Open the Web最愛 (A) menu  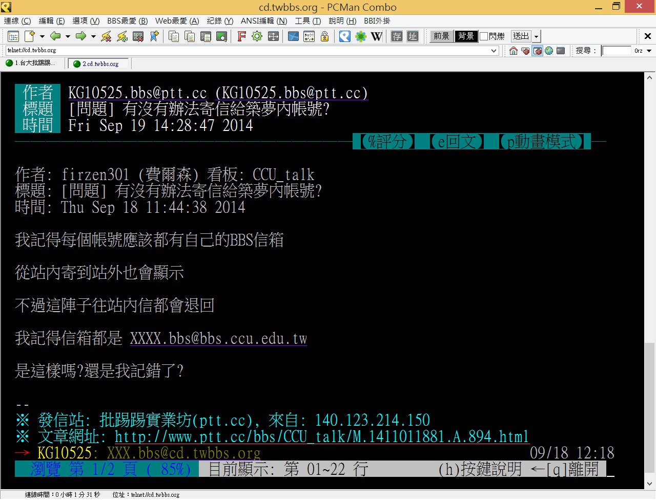[177, 21]
